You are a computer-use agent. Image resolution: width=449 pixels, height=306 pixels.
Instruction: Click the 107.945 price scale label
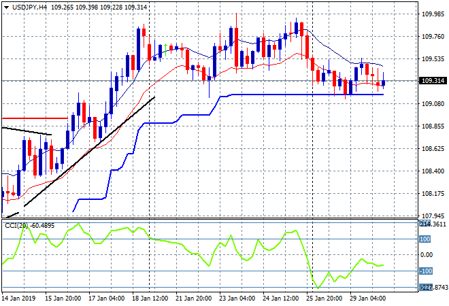coord(433,216)
